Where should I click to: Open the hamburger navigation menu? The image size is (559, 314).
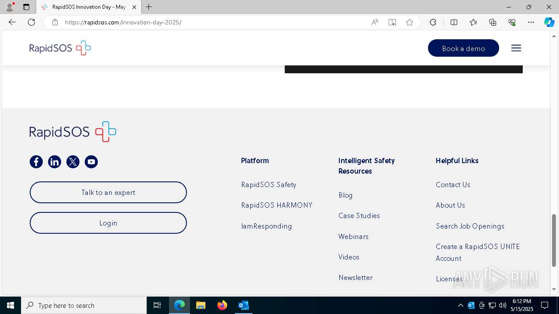pyautogui.click(x=516, y=48)
